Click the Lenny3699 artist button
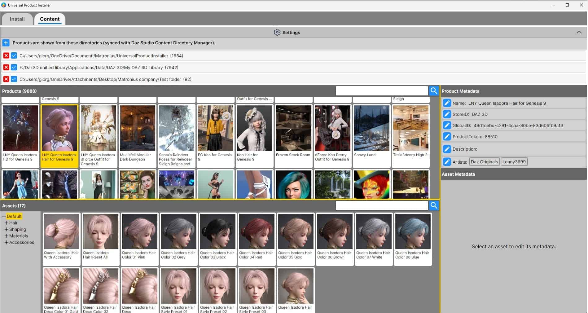This screenshot has height=313, width=588. pyautogui.click(x=514, y=161)
